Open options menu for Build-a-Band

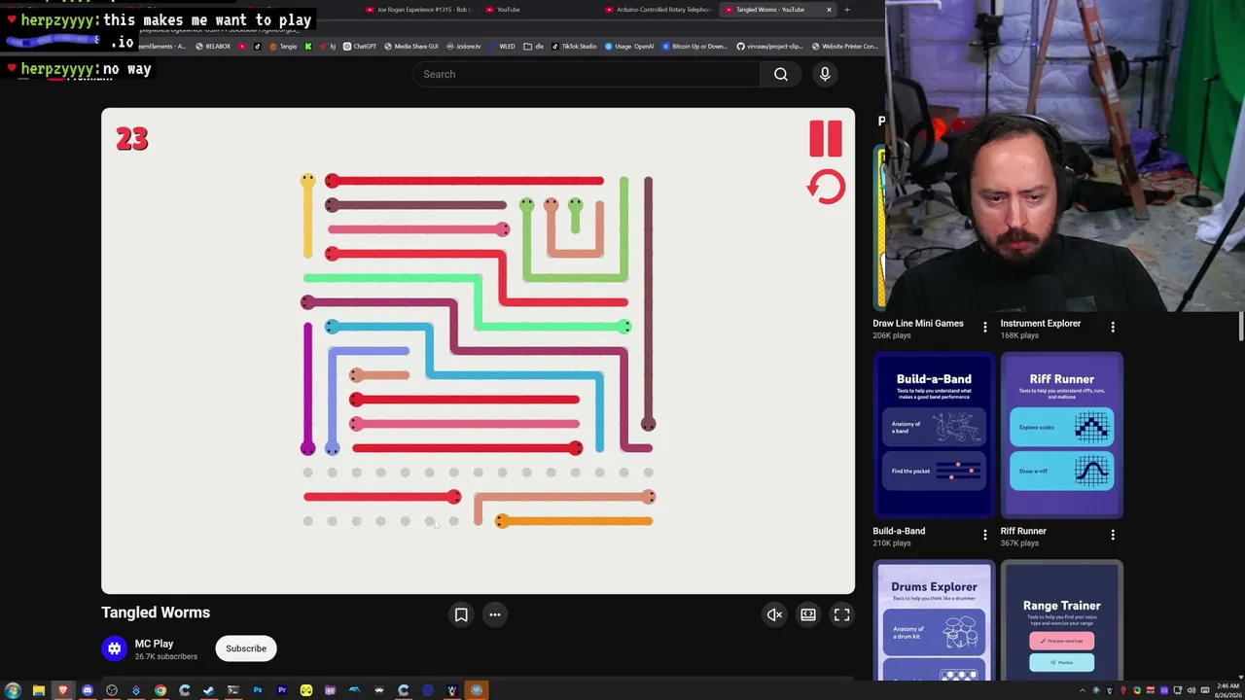coord(984,535)
